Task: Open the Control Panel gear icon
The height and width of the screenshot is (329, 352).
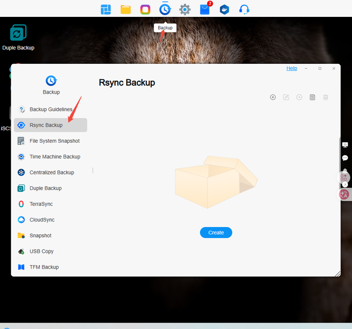Action: pyautogui.click(x=185, y=9)
